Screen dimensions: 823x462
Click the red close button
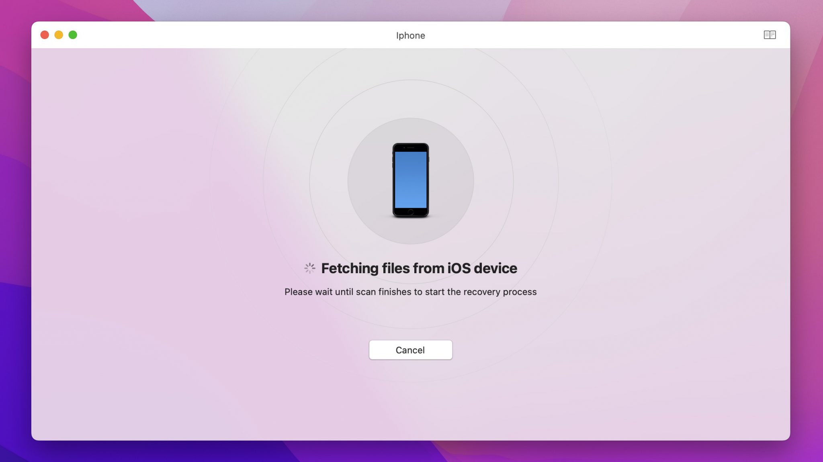point(44,35)
